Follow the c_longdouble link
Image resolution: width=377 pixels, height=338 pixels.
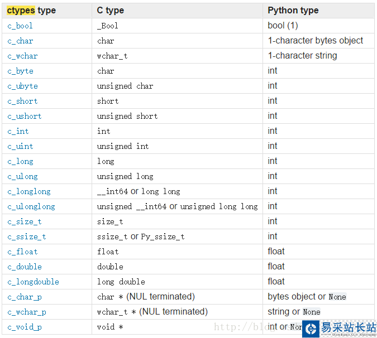coord(33,282)
